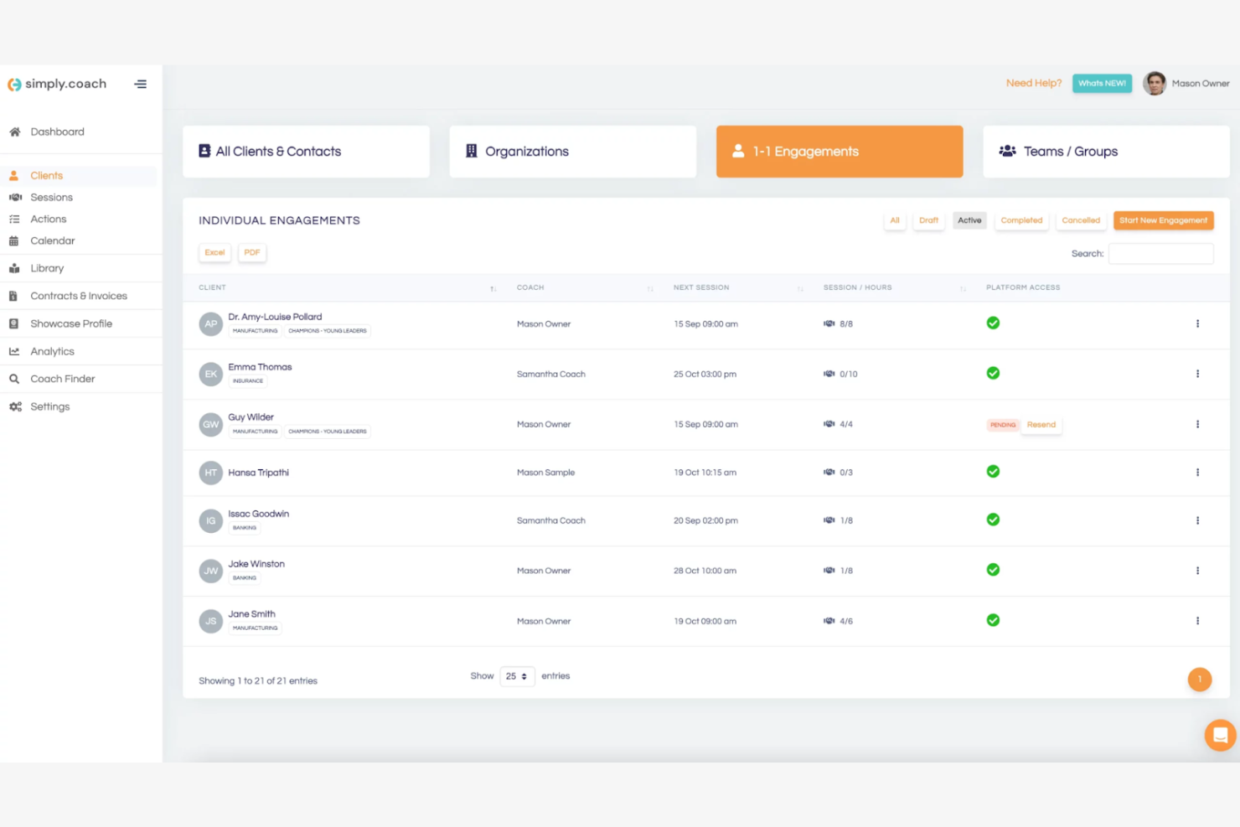Open Contracts & Invoices from the sidebar icon
The height and width of the screenshot is (827, 1240).
click(x=15, y=296)
